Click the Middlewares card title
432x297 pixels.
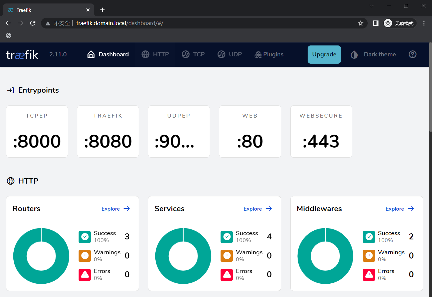319,209
